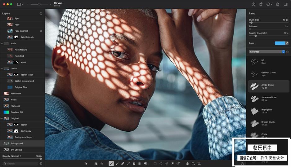Choose the HB brush preset
This screenshot has width=291, height=167.
(x=269, y=62)
